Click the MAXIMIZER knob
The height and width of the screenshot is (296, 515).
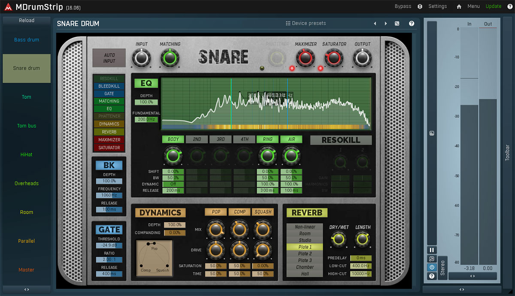306,57
